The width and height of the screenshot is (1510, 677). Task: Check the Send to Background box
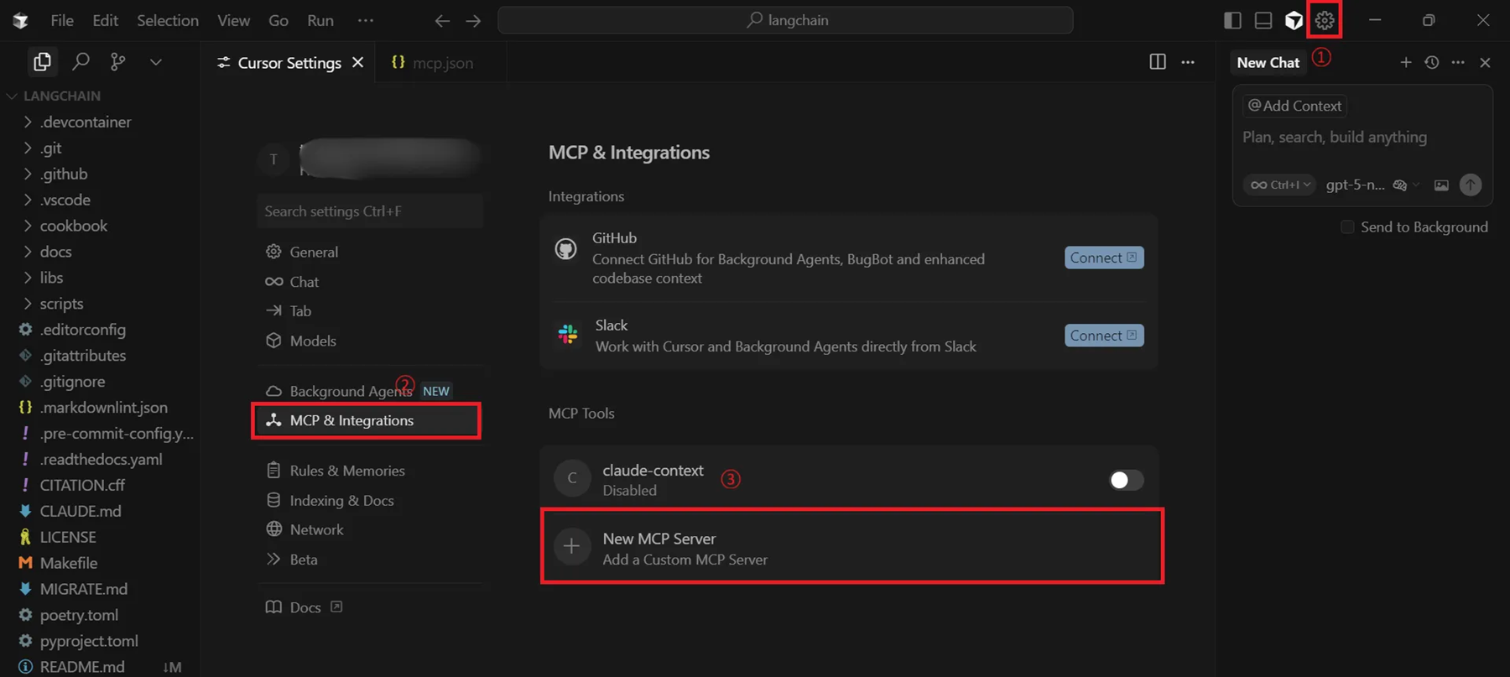pyautogui.click(x=1347, y=227)
